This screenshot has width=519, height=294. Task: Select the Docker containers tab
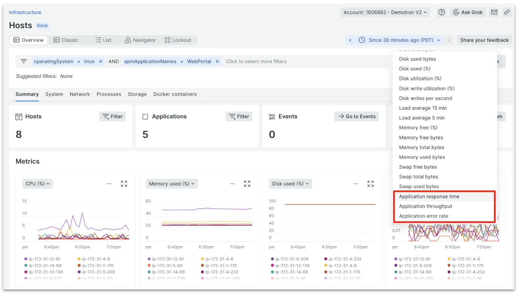click(x=175, y=94)
